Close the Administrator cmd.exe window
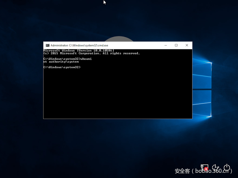The width and height of the screenshot is (238, 178). [x=187, y=45]
